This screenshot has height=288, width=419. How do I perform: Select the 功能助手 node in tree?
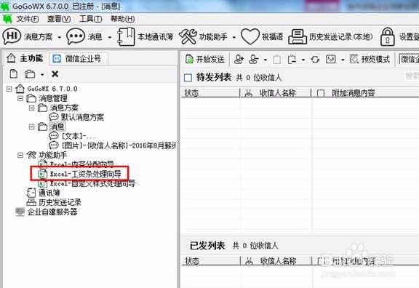53,155
